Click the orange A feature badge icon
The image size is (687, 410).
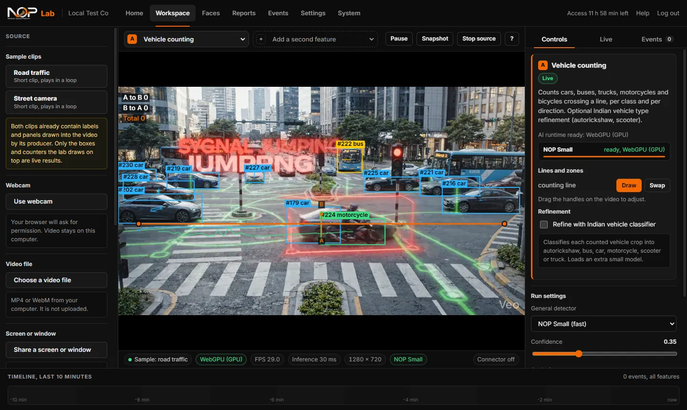click(133, 39)
